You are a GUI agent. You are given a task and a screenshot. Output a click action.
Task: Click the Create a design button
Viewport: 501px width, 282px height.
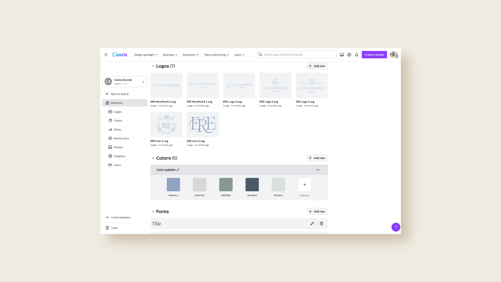374,54
